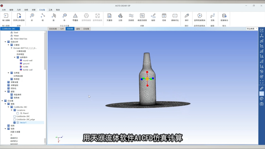Click the 变换 transform icon

pos(212,16)
